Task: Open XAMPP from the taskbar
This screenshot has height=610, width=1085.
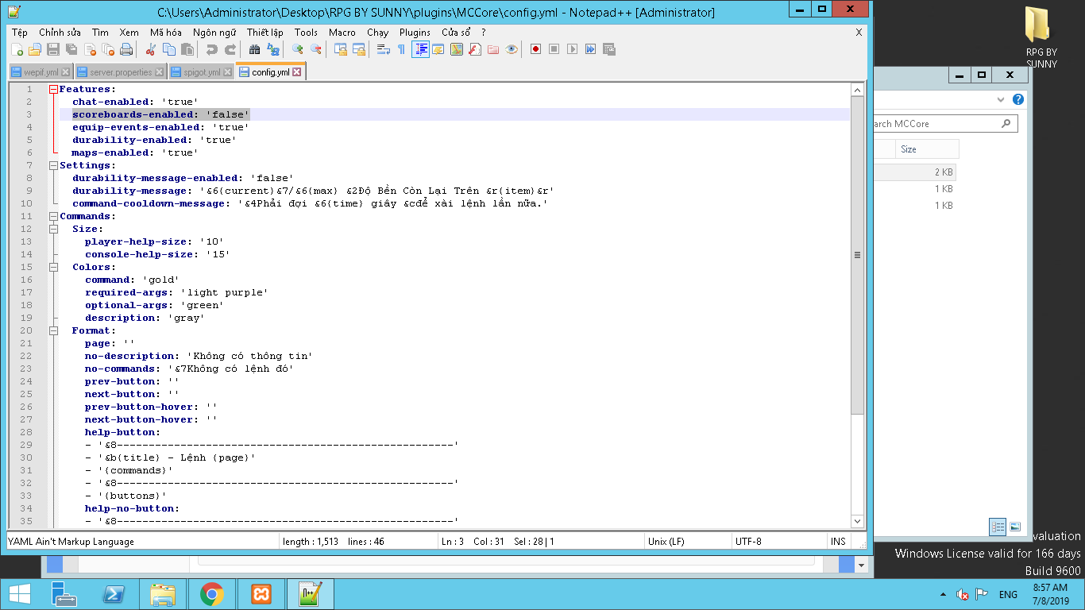Action: tap(261, 594)
